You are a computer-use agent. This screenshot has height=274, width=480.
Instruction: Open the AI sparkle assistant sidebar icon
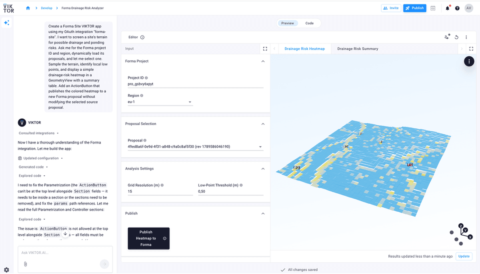[x=6, y=23]
